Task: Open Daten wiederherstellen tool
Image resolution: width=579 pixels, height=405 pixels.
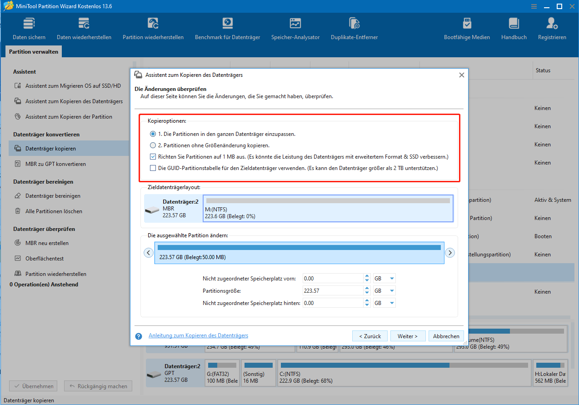Action: tap(84, 29)
